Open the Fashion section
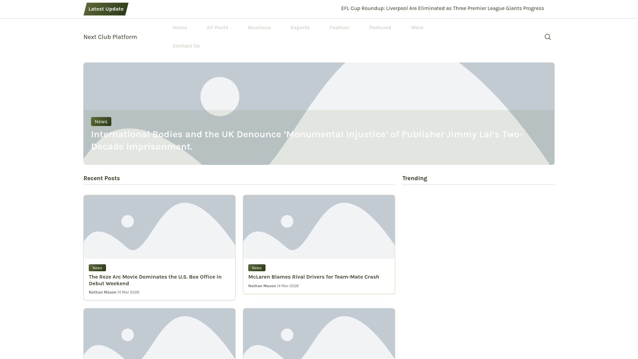The height and width of the screenshot is (359, 638). [339, 28]
